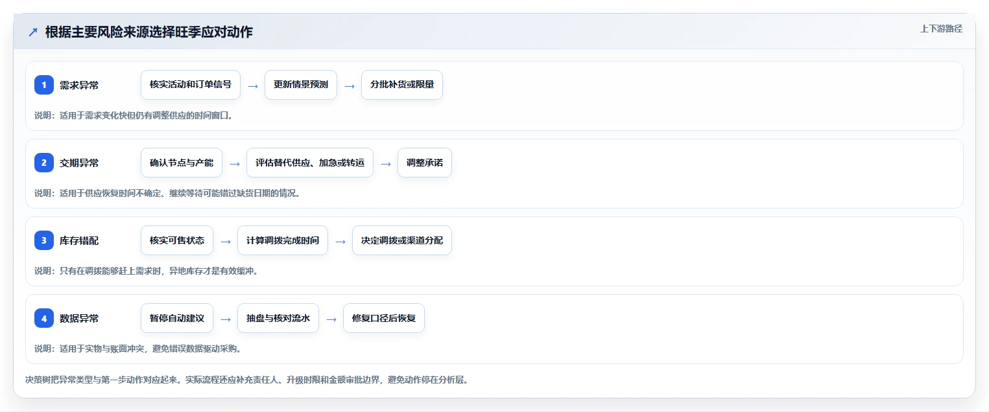Click the step number 1 badge

(44, 85)
